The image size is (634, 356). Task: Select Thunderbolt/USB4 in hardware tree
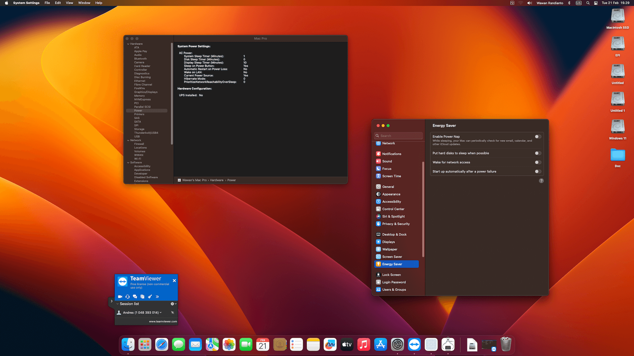pyautogui.click(x=146, y=133)
